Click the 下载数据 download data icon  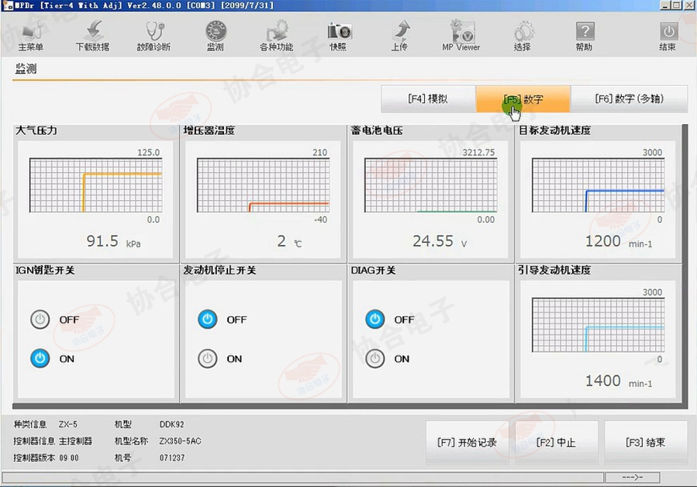[x=92, y=36]
